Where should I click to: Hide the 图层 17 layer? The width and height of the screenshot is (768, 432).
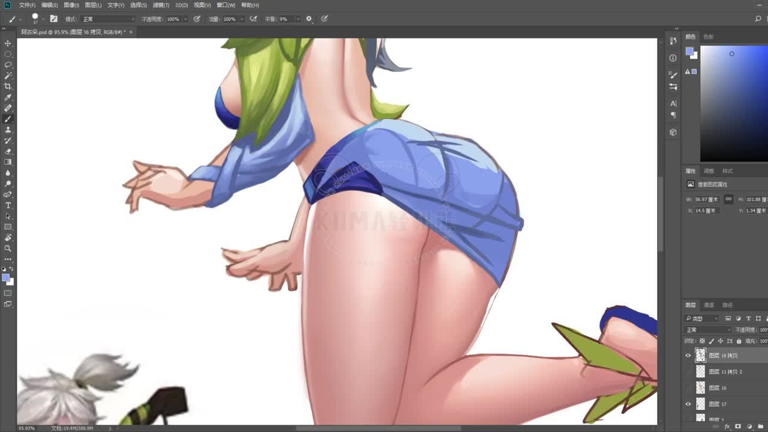tap(688, 404)
